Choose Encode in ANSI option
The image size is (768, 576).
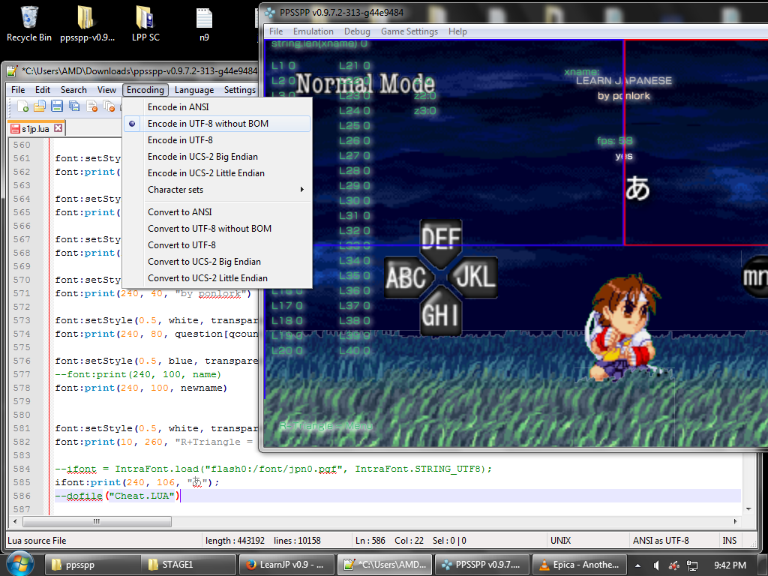[x=178, y=107]
